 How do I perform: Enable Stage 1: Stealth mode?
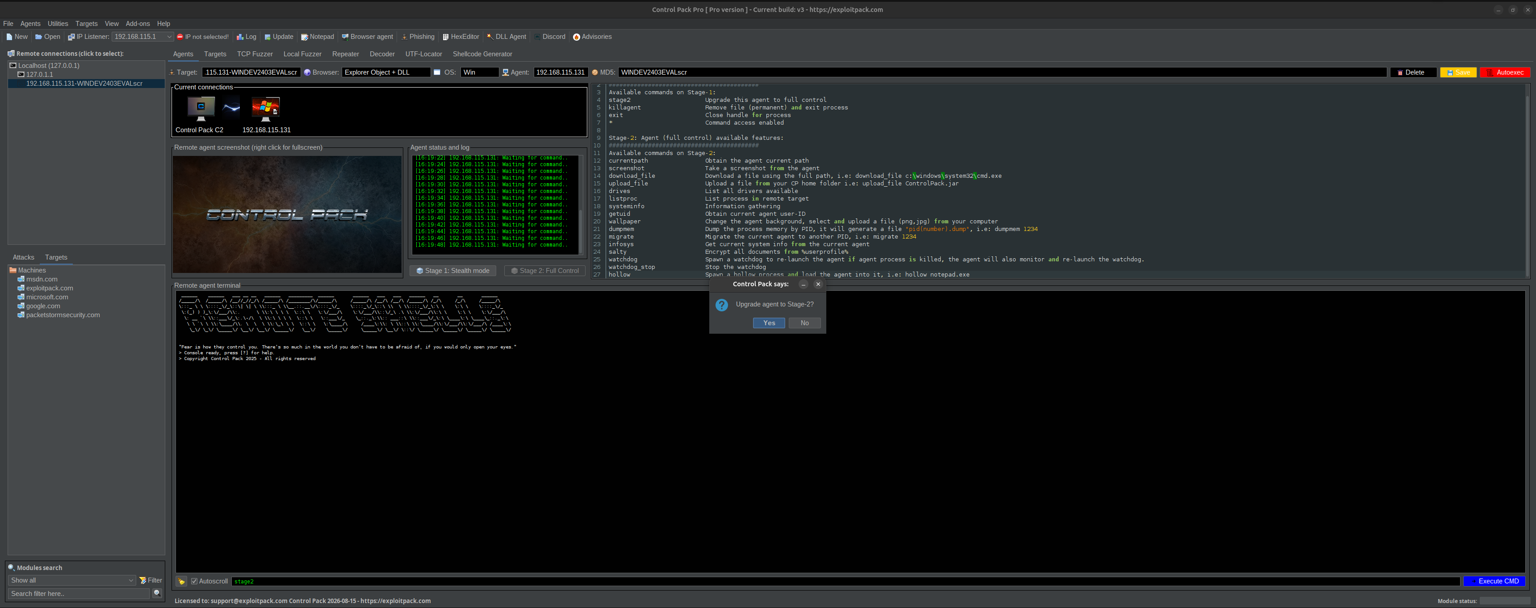click(452, 271)
